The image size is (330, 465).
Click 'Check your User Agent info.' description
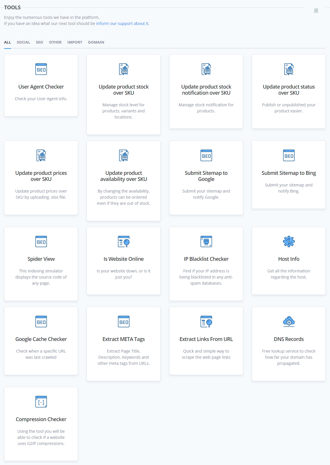pyautogui.click(x=41, y=99)
